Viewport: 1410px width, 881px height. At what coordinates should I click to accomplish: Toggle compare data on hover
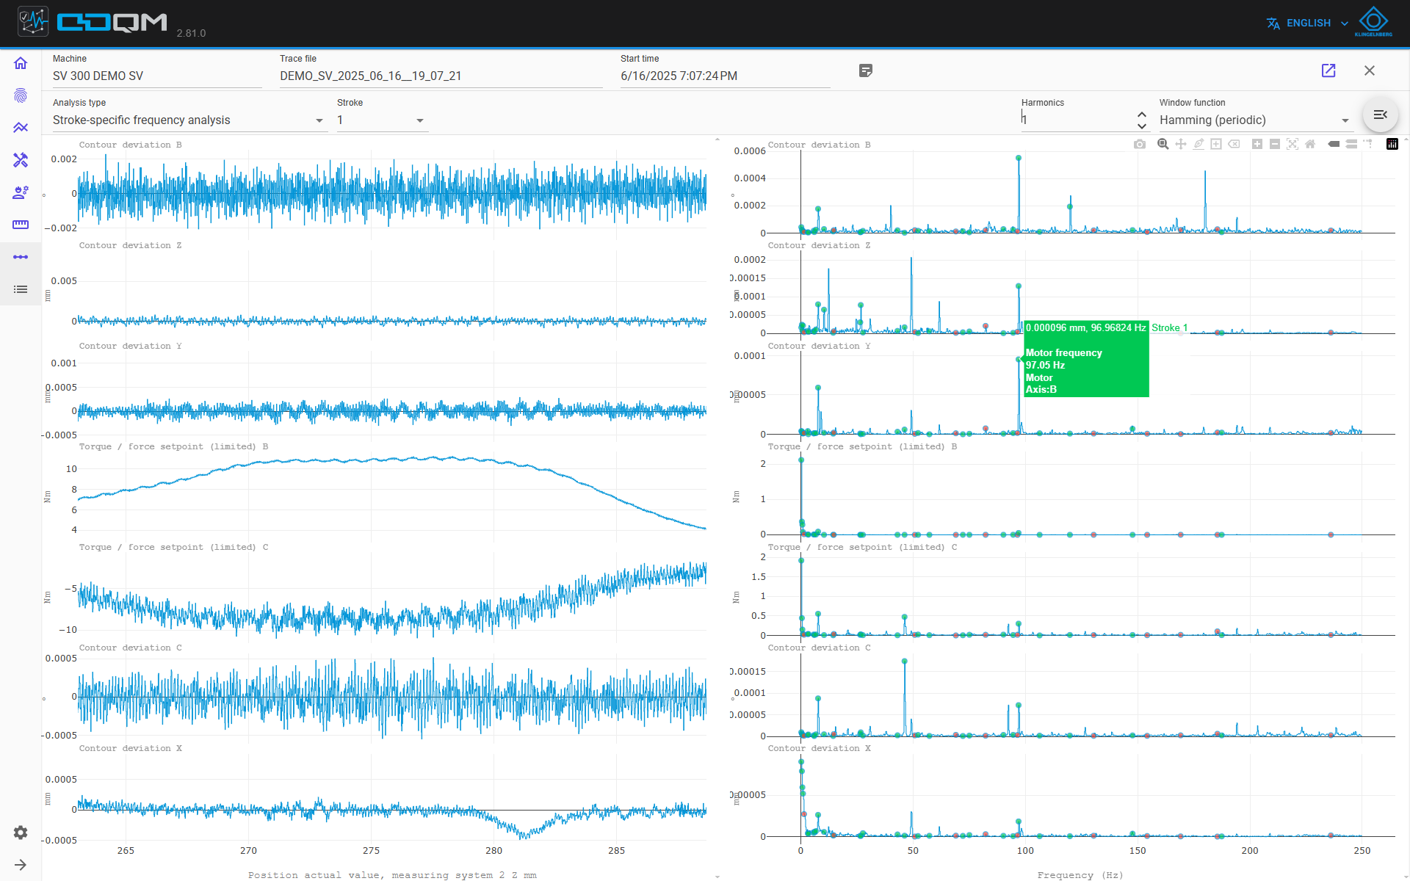point(1351,144)
